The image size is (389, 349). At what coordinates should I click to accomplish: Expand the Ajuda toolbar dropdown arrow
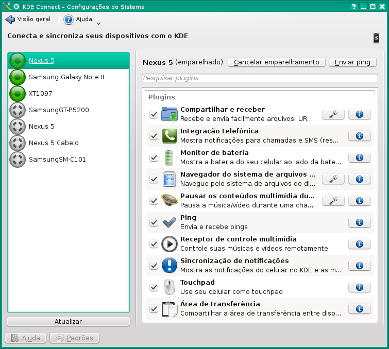pyautogui.click(x=98, y=23)
